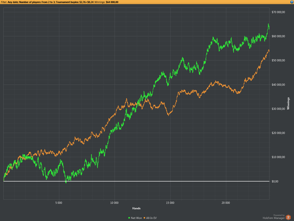
Task: Click the $10 000,00 axis label
Action: (x=278, y=157)
